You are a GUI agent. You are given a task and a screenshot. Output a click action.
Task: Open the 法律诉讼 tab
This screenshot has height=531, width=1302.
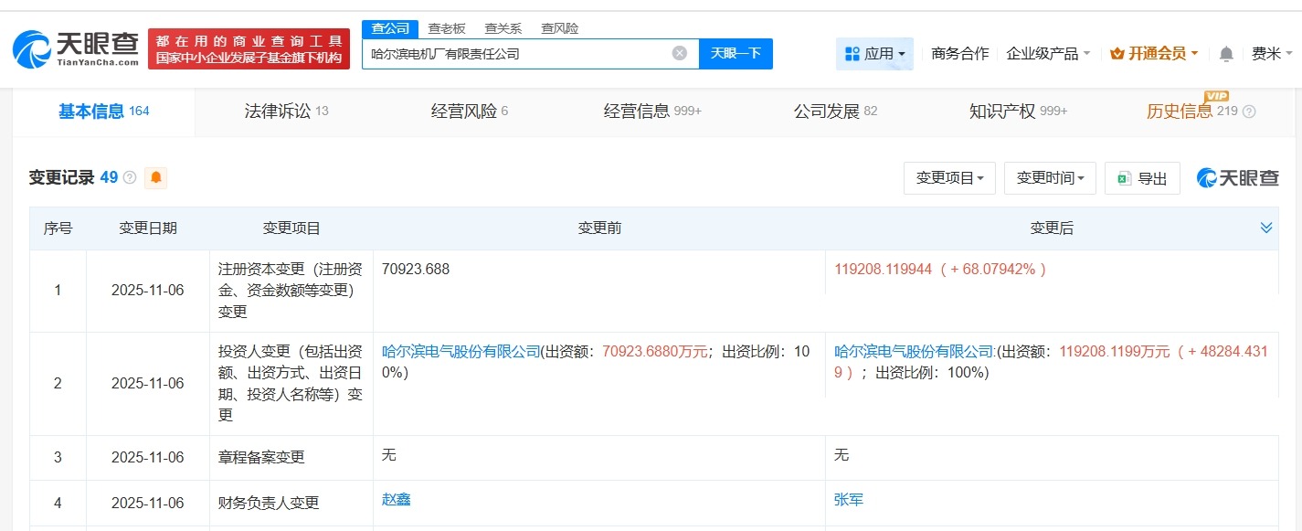tap(279, 110)
